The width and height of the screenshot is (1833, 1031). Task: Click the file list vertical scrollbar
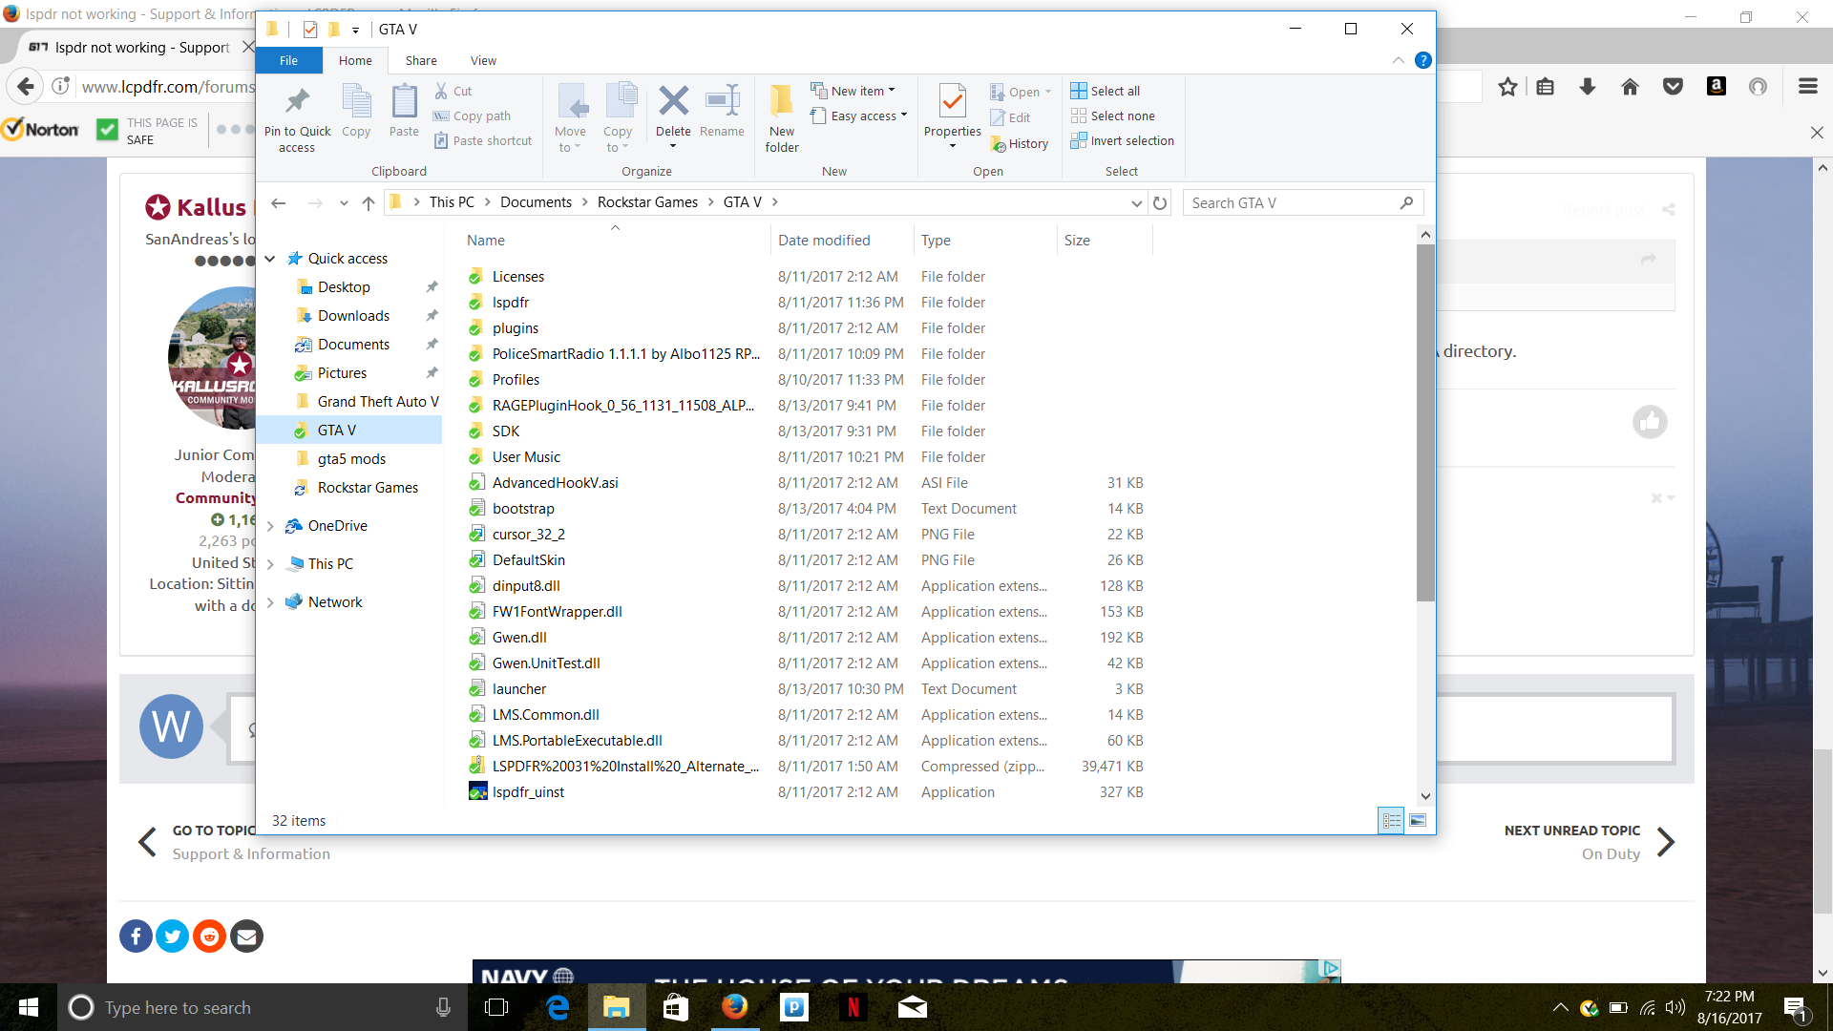pos(1425,420)
